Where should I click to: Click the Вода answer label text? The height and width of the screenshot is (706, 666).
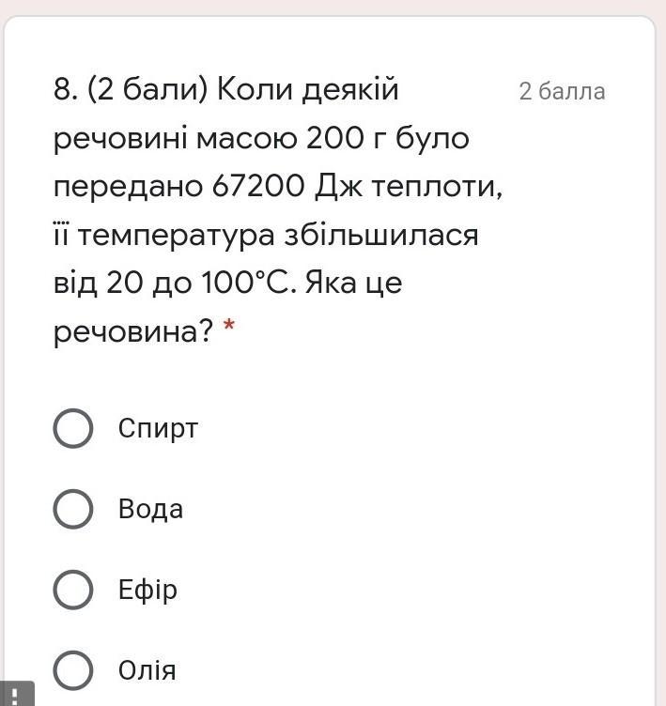tap(150, 509)
